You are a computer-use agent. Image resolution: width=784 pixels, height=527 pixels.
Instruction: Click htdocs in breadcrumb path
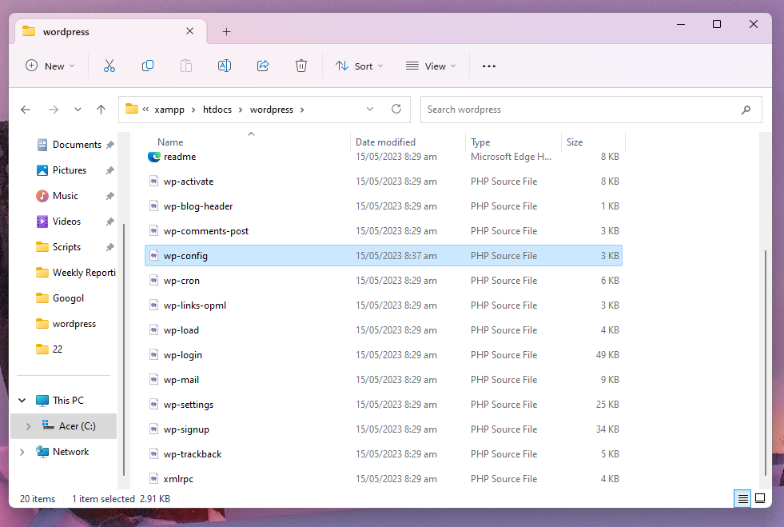217,110
